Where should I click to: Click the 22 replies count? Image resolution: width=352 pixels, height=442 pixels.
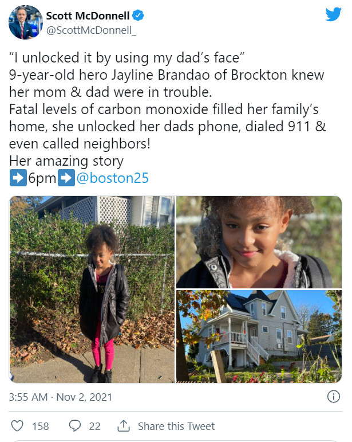click(x=94, y=426)
